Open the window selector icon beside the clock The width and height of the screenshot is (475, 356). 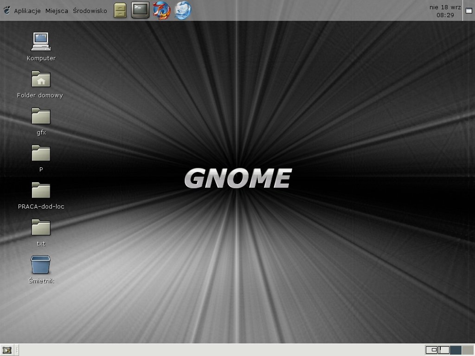pyautogui.click(x=469, y=11)
